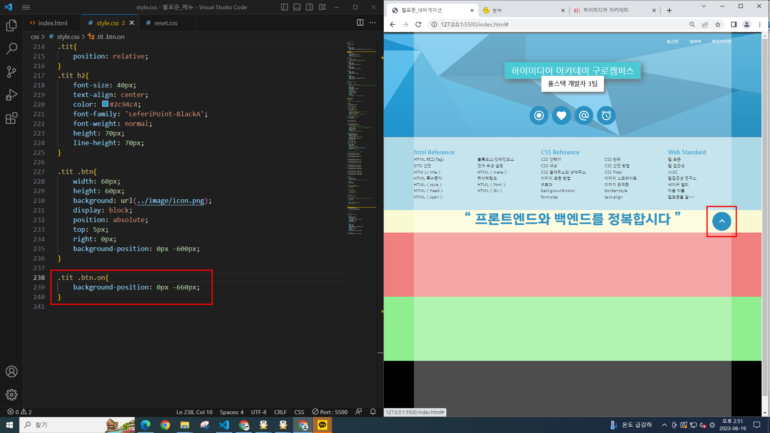The height and width of the screenshot is (433, 770).
Task: Switch to the index.html tab
Action: (x=52, y=23)
